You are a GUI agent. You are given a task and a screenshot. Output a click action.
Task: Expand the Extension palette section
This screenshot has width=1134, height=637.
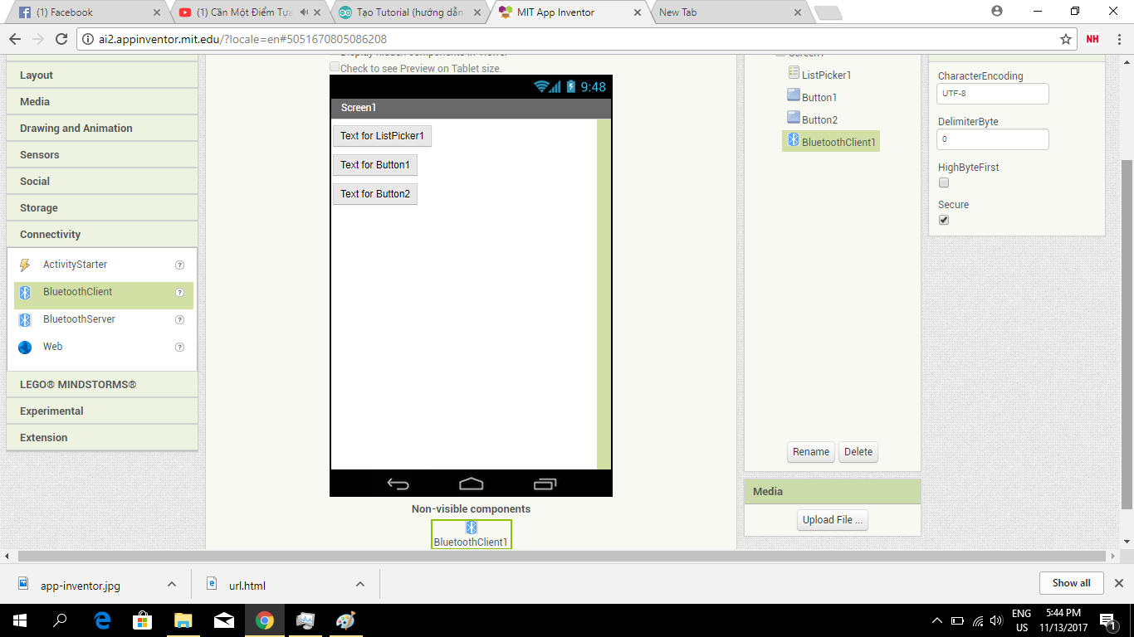point(102,437)
